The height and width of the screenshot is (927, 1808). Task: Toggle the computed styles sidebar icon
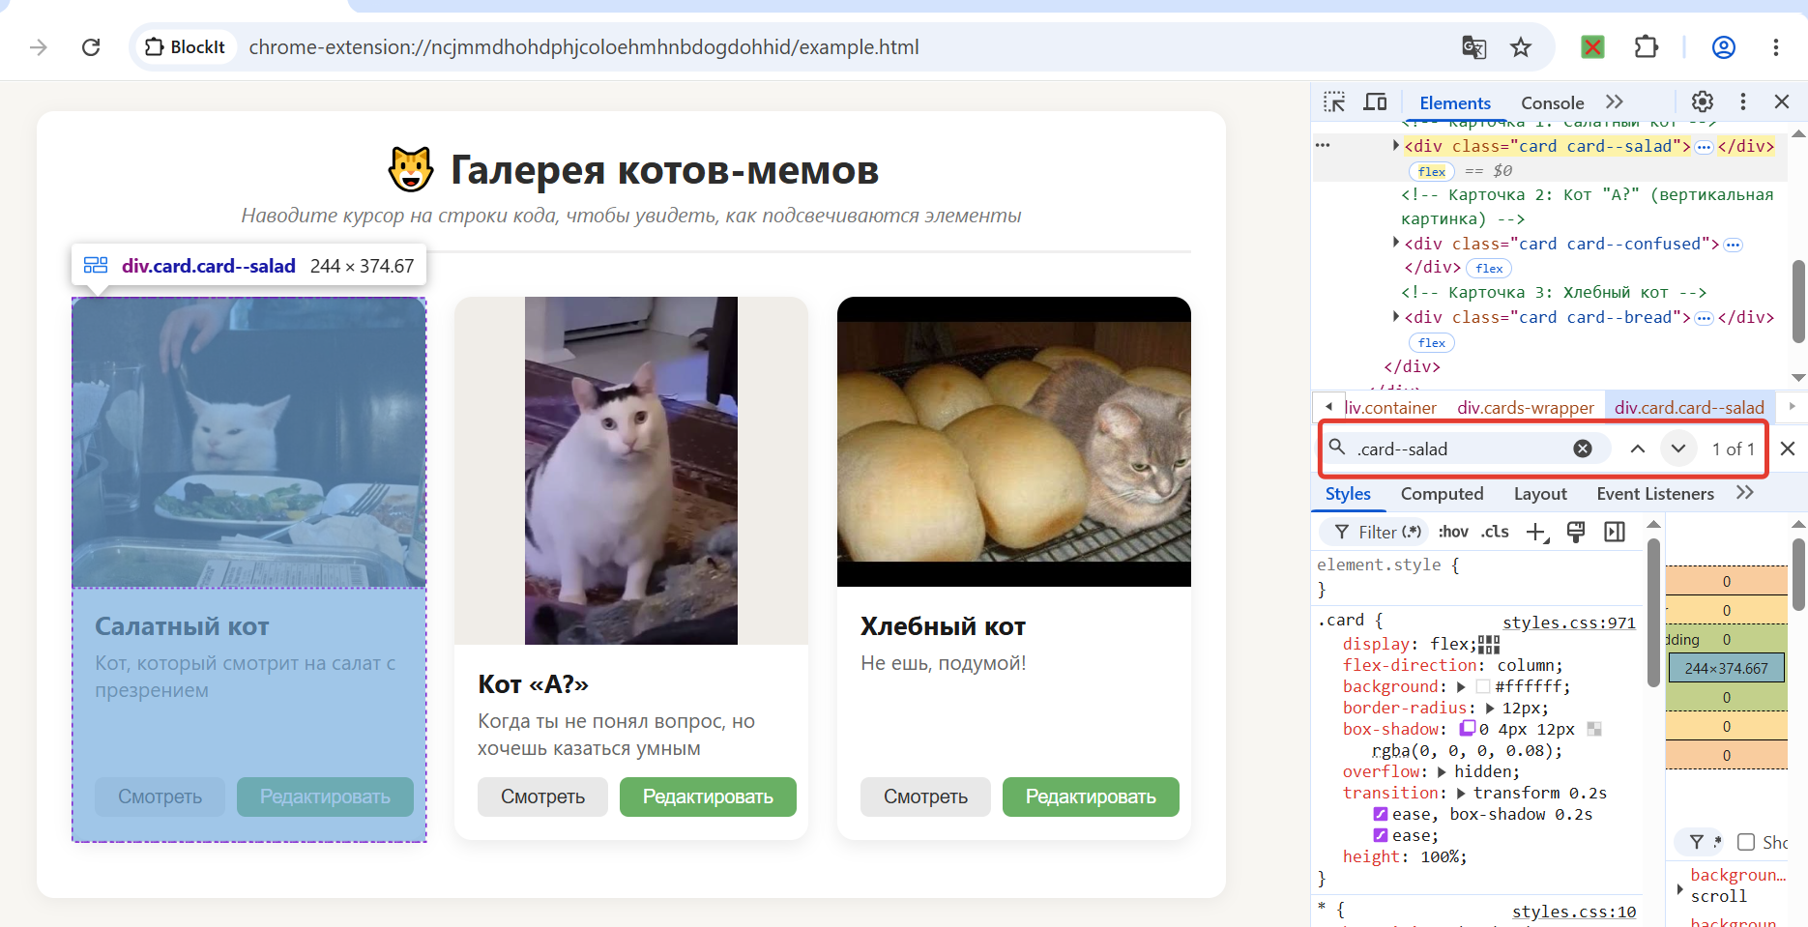[1615, 532]
